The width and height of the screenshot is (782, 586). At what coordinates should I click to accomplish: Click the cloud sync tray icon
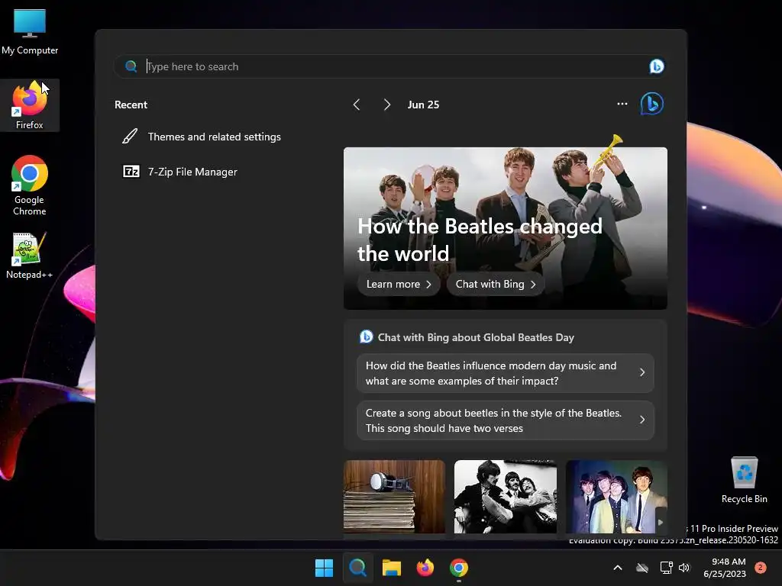(x=642, y=568)
